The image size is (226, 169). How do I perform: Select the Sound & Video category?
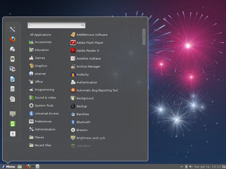pos(45,97)
